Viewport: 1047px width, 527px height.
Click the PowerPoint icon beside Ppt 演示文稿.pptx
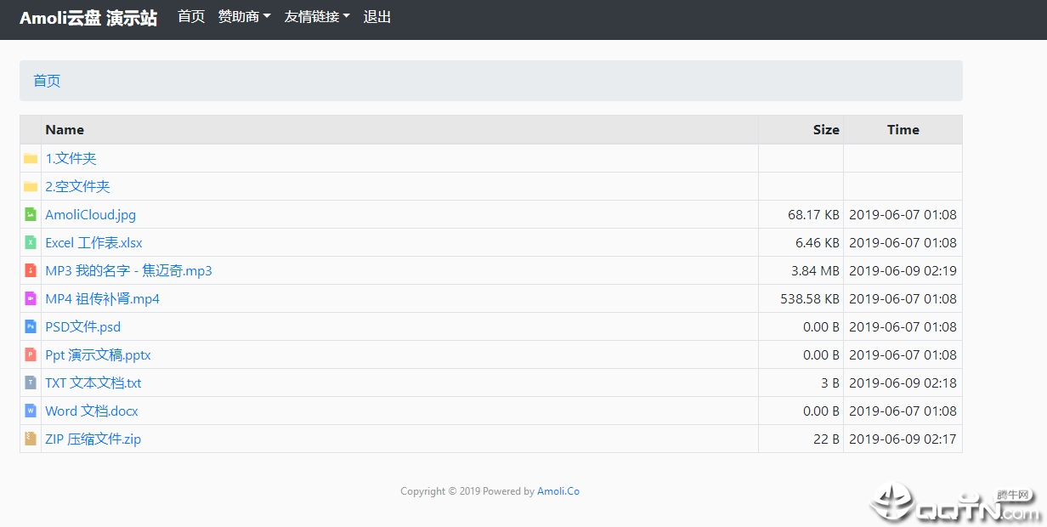pos(31,354)
